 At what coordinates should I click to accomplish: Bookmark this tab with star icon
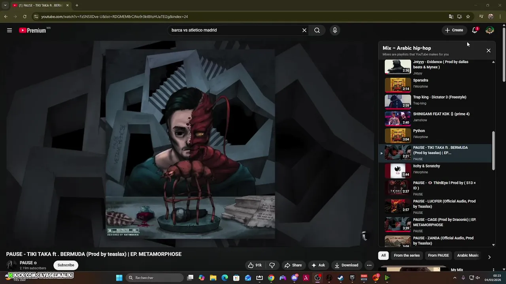pyautogui.click(x=468, y=17)
